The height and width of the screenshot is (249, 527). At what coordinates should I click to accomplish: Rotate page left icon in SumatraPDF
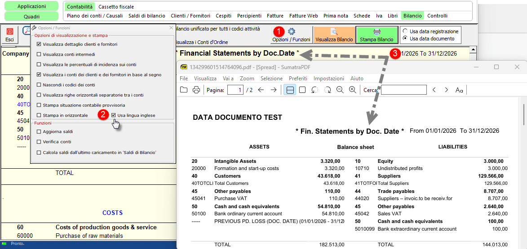click(315, 90)
